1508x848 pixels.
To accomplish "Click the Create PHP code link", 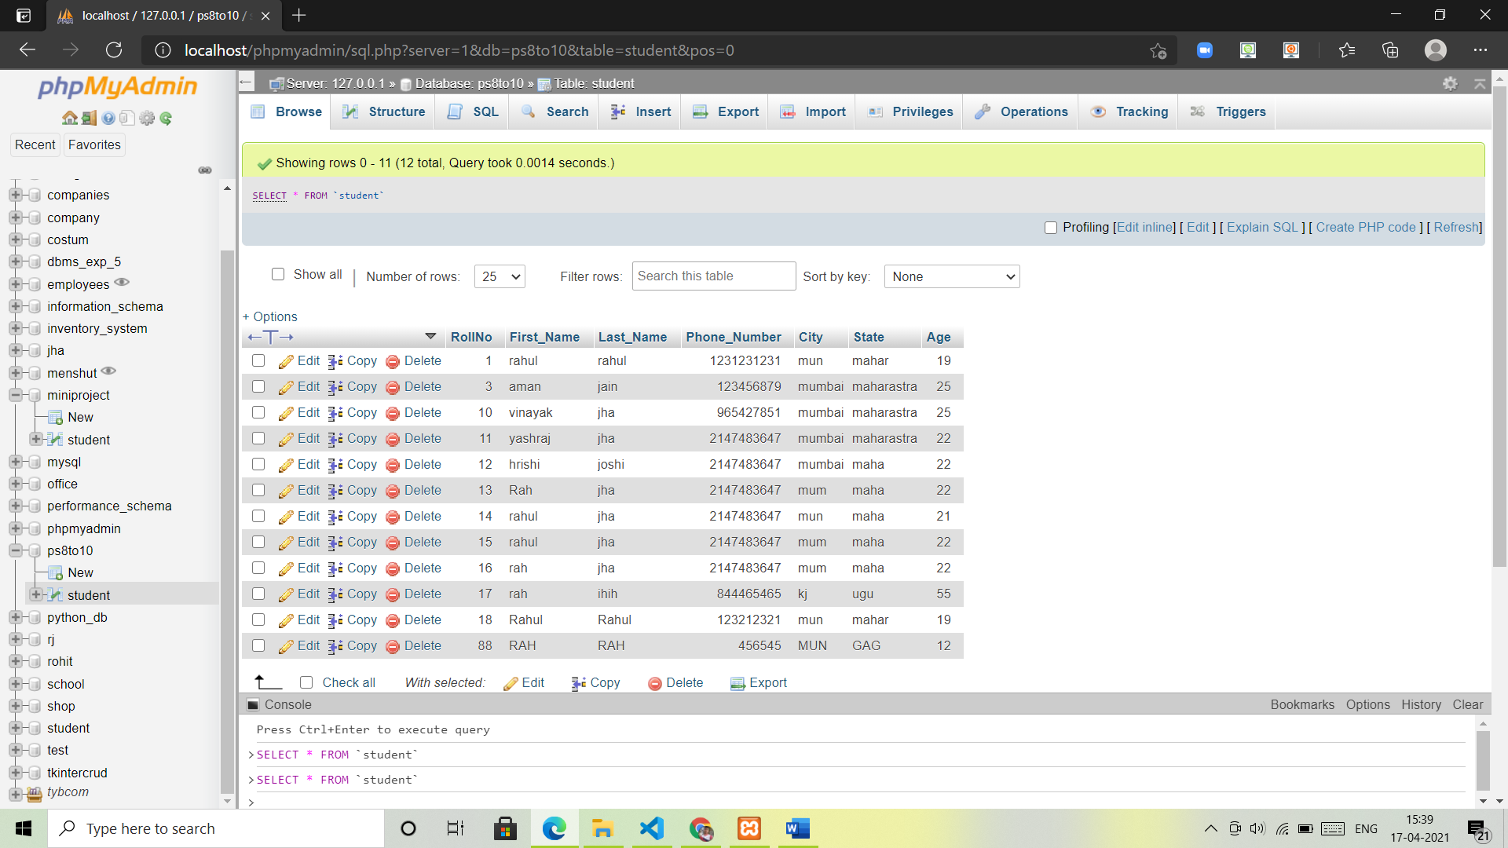I will click(x=1364, y=228).
